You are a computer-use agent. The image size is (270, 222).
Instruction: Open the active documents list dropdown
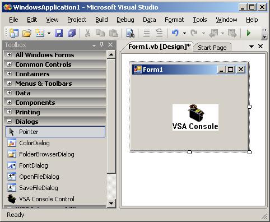tap(252, 47)
